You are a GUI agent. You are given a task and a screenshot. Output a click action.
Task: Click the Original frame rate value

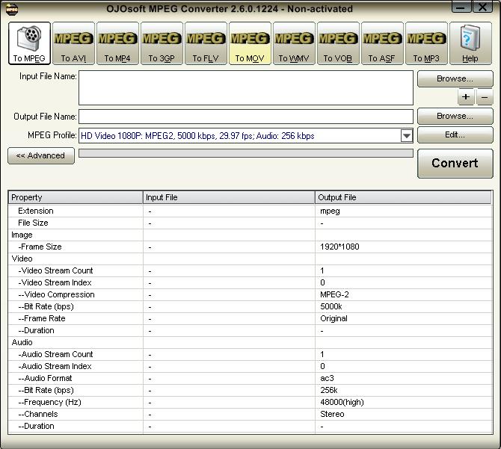tap(334, 318)
